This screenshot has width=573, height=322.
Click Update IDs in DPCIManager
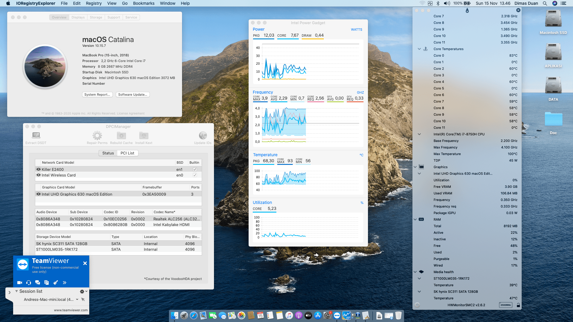coord(203,137)
